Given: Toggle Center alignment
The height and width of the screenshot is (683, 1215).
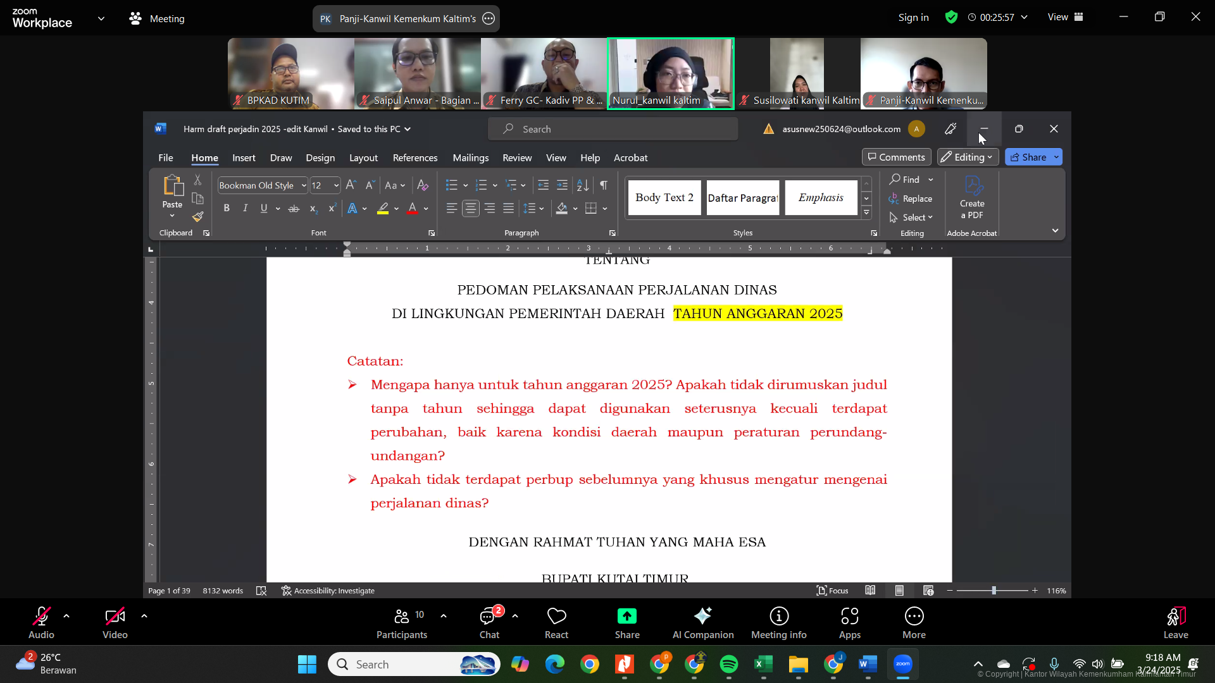Looking at the screenshot, I should [x=471, y=208].
